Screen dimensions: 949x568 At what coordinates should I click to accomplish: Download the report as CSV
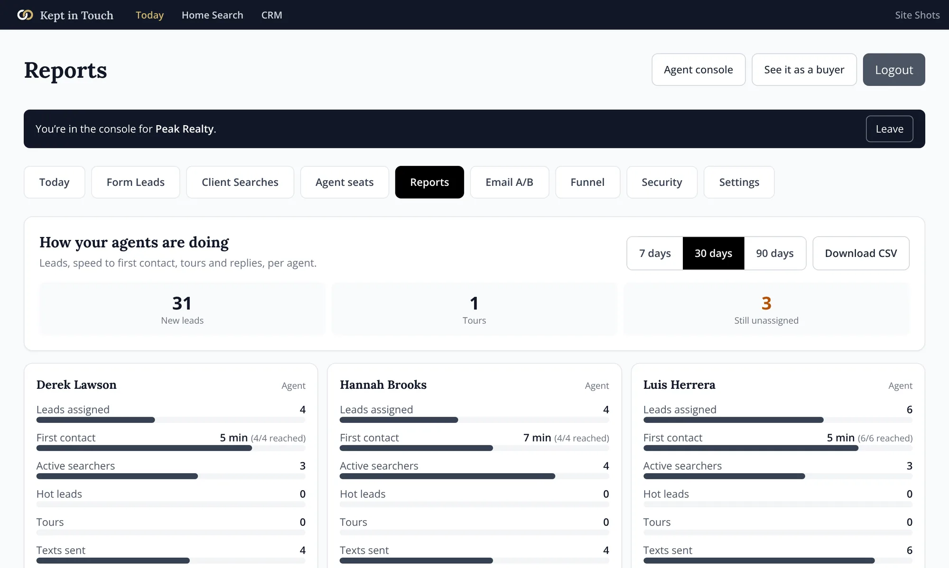coord(861,253)
